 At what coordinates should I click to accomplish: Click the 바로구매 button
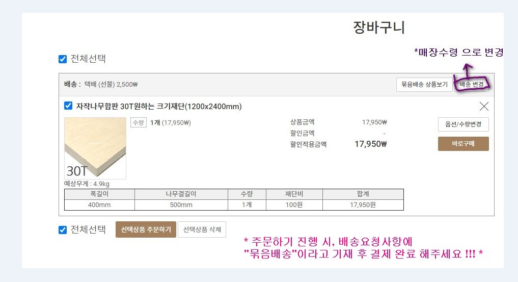pos(463,144)
